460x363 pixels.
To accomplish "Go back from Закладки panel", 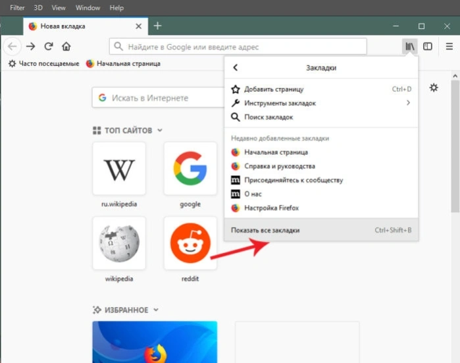I will tap(236, 68).
